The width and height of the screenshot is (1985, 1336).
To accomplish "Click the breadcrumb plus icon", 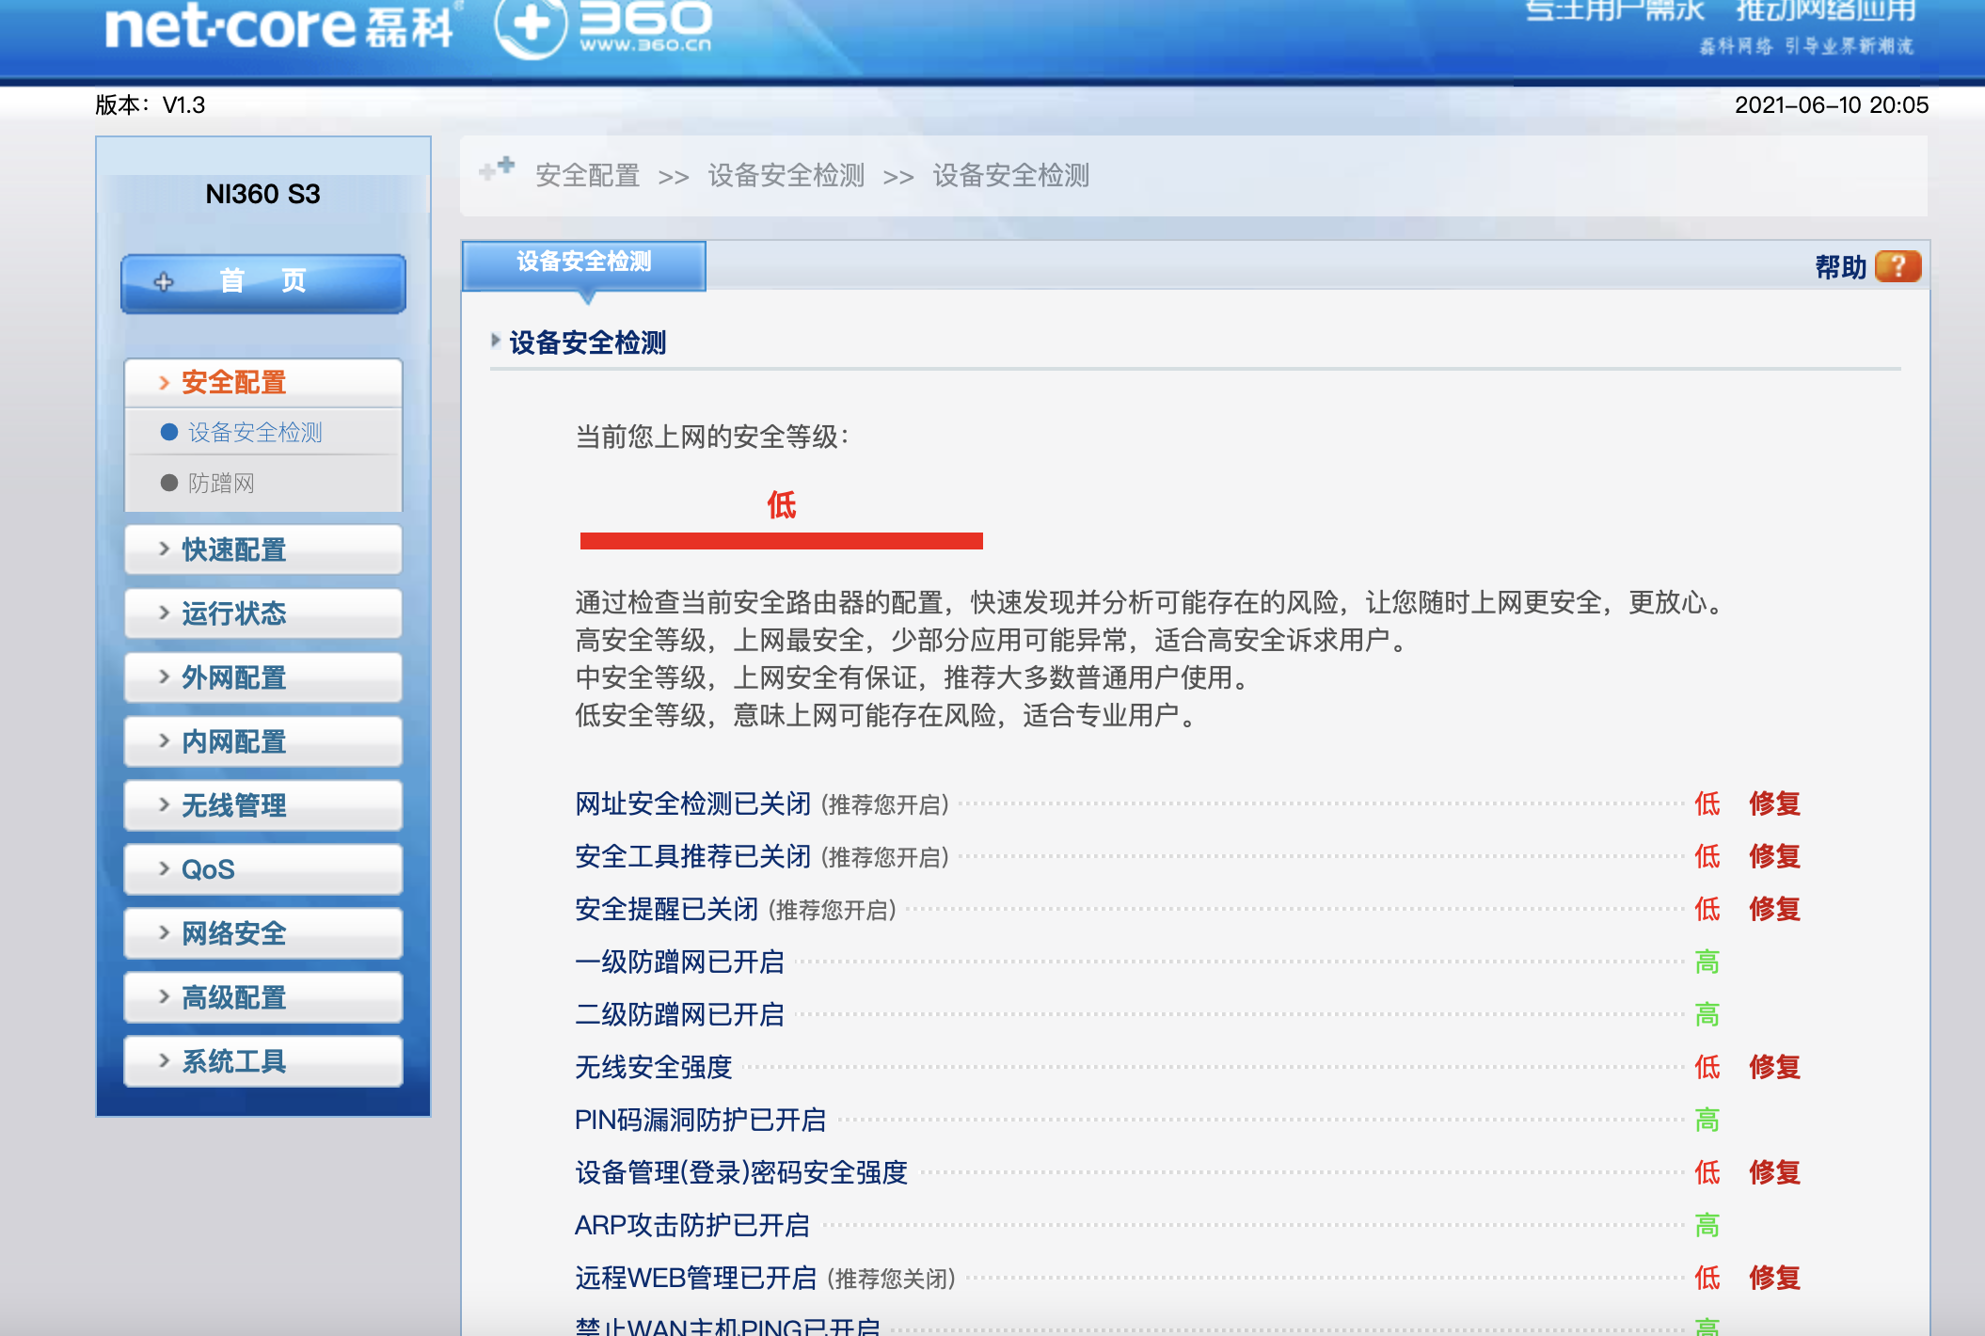I will point(497,169).
